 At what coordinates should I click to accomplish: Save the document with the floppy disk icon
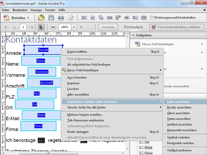point(51,18)
